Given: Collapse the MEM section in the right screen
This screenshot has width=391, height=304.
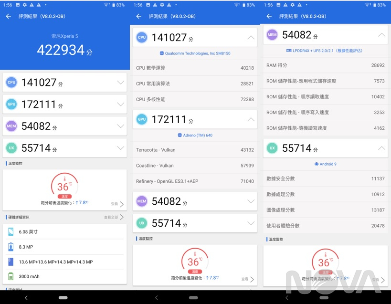Looking at the screenshot, I should pos(381,35).
